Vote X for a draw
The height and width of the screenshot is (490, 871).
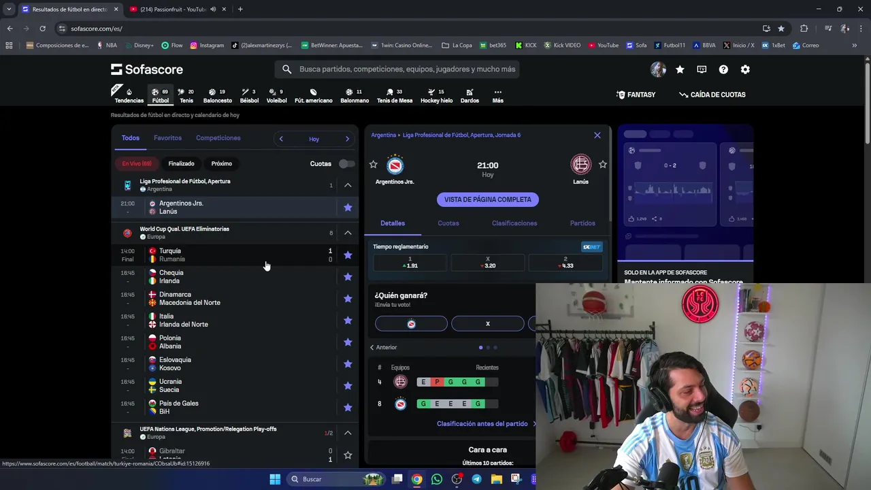tap(488, 324)
